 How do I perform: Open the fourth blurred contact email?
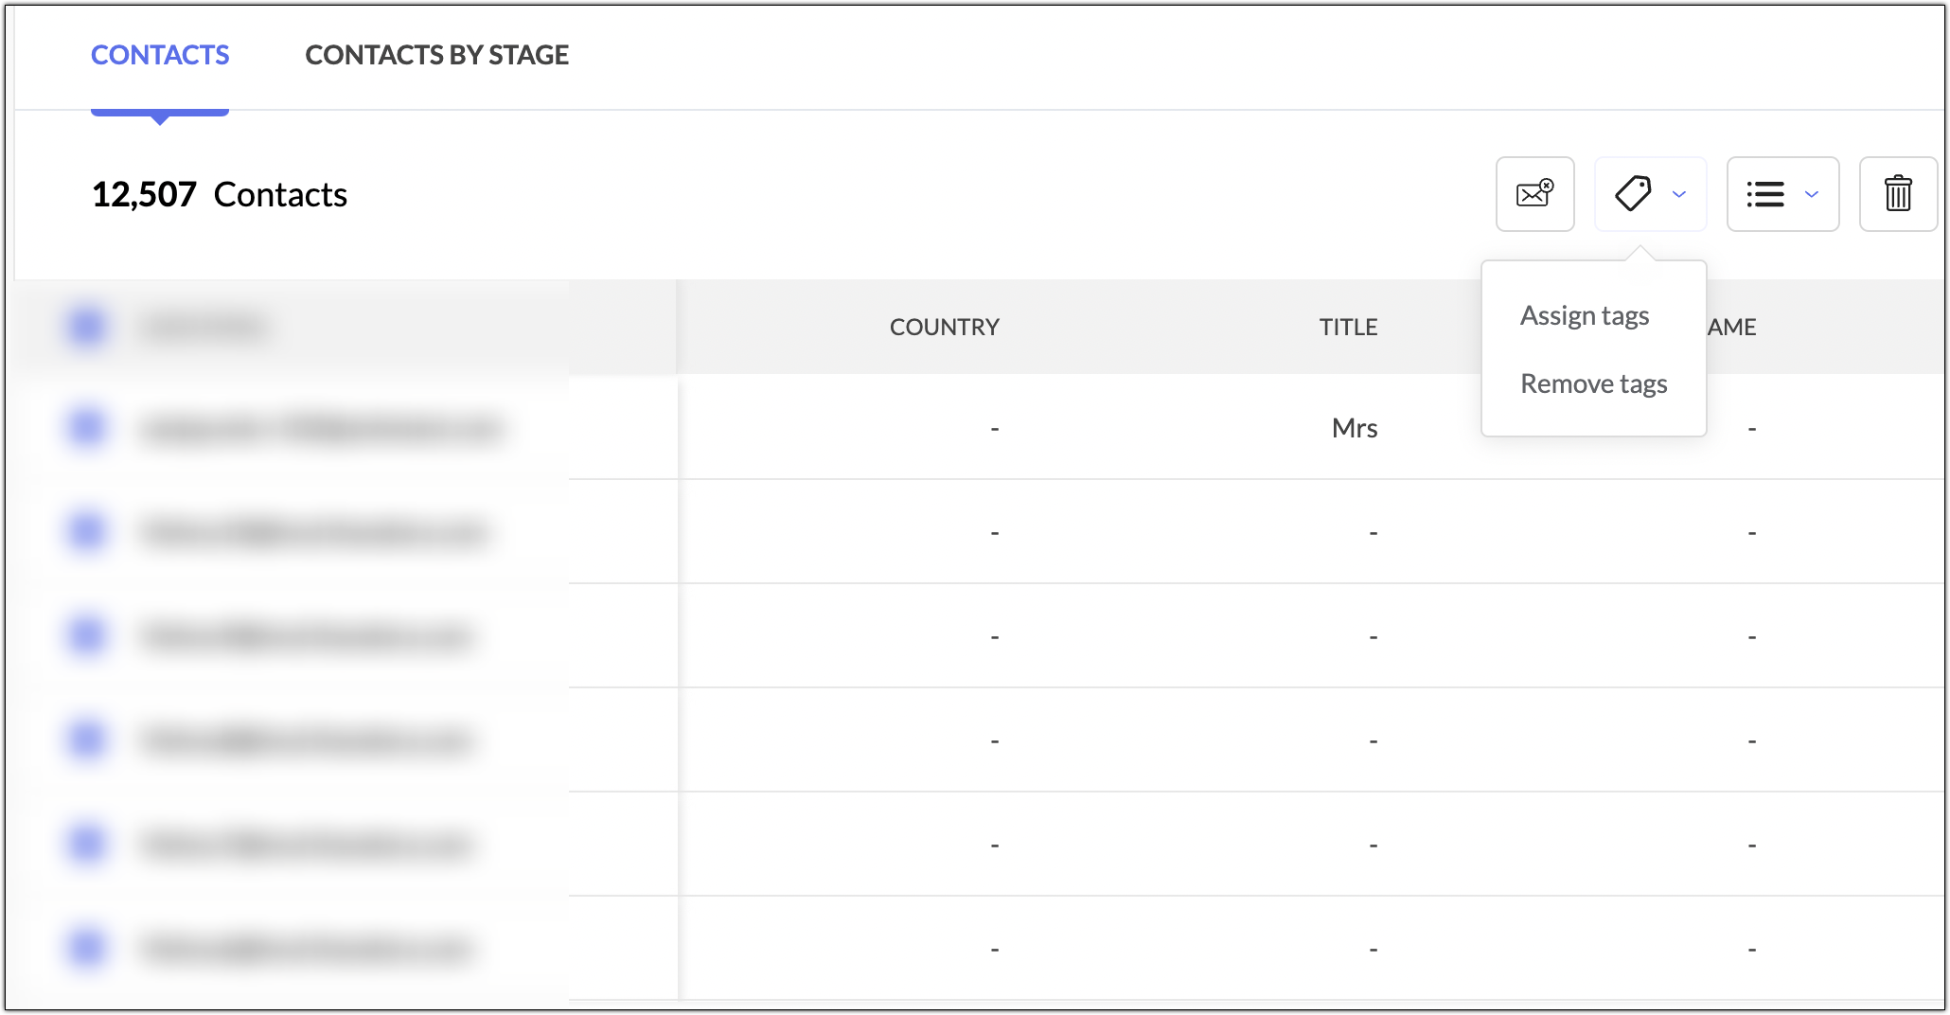307,740
